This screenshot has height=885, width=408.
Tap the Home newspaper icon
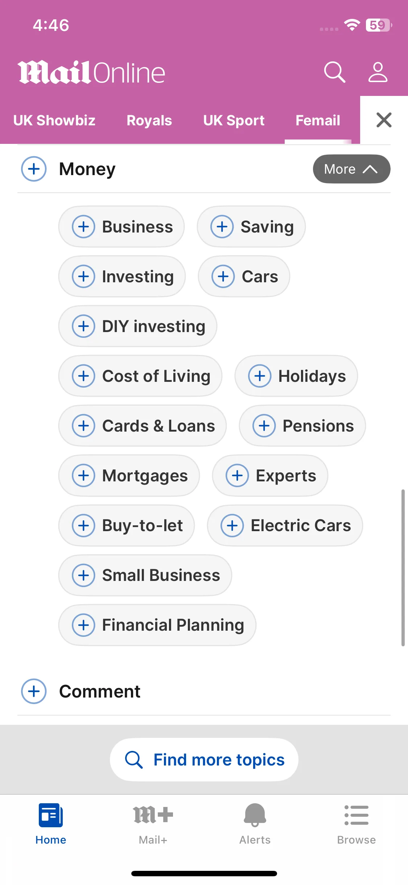(x=51, y=815)
